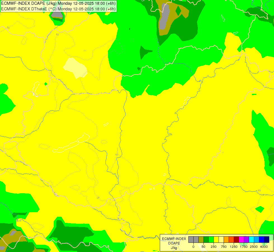This screenshot has height=252, width=274.
Task: Click the dark red legend swatch
Action: 236,239
